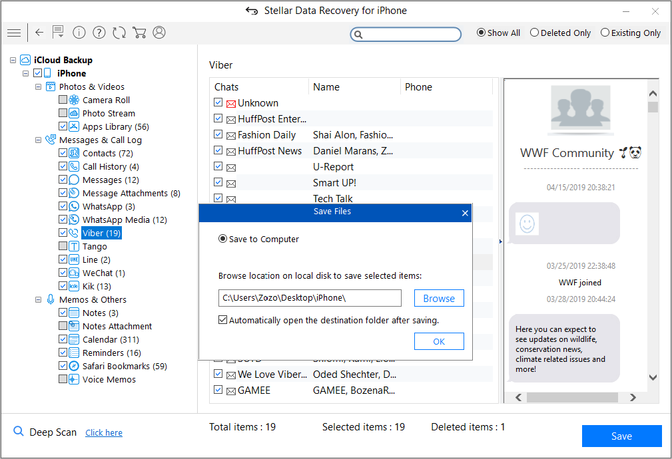Viewport: 672px width, 459px height.
Task: Open the shopping cart purchase icon
Action: [139, 33]
